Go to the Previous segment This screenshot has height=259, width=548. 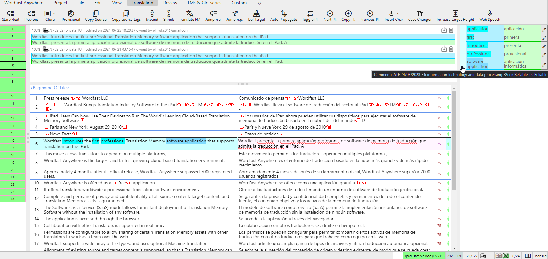tap(31, 13)
